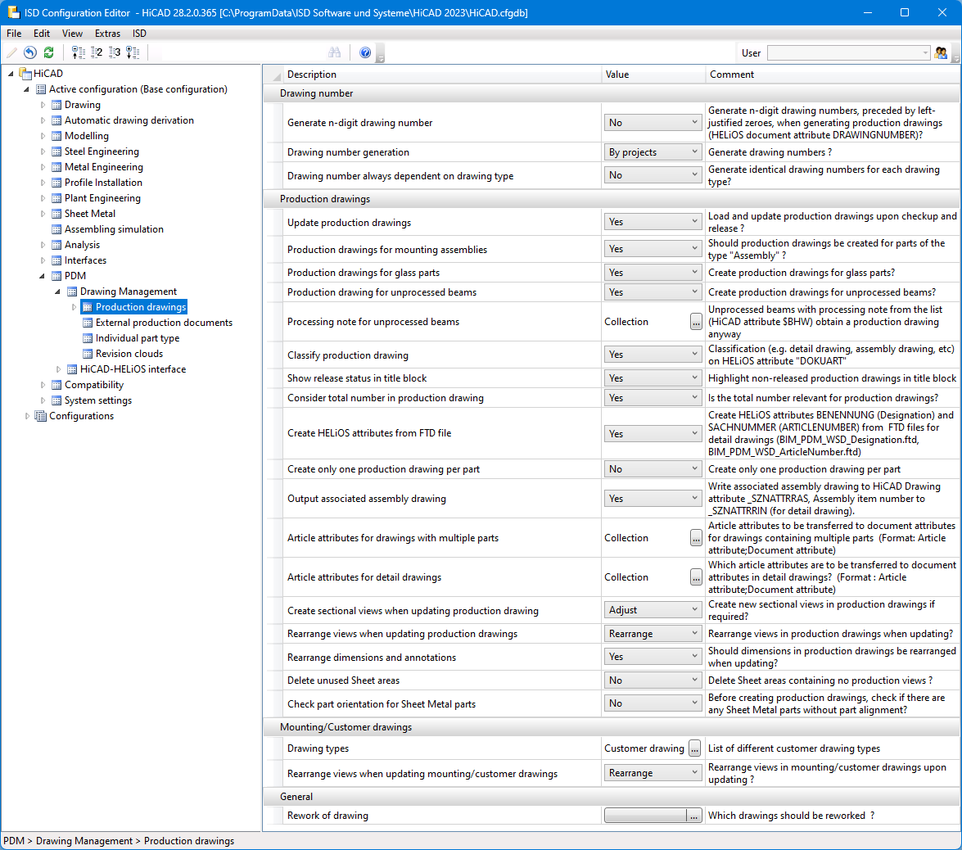Screen dimensions: 962x850
Task: Click 'Show release status in title block' description
Action: [x=357, y=378]
